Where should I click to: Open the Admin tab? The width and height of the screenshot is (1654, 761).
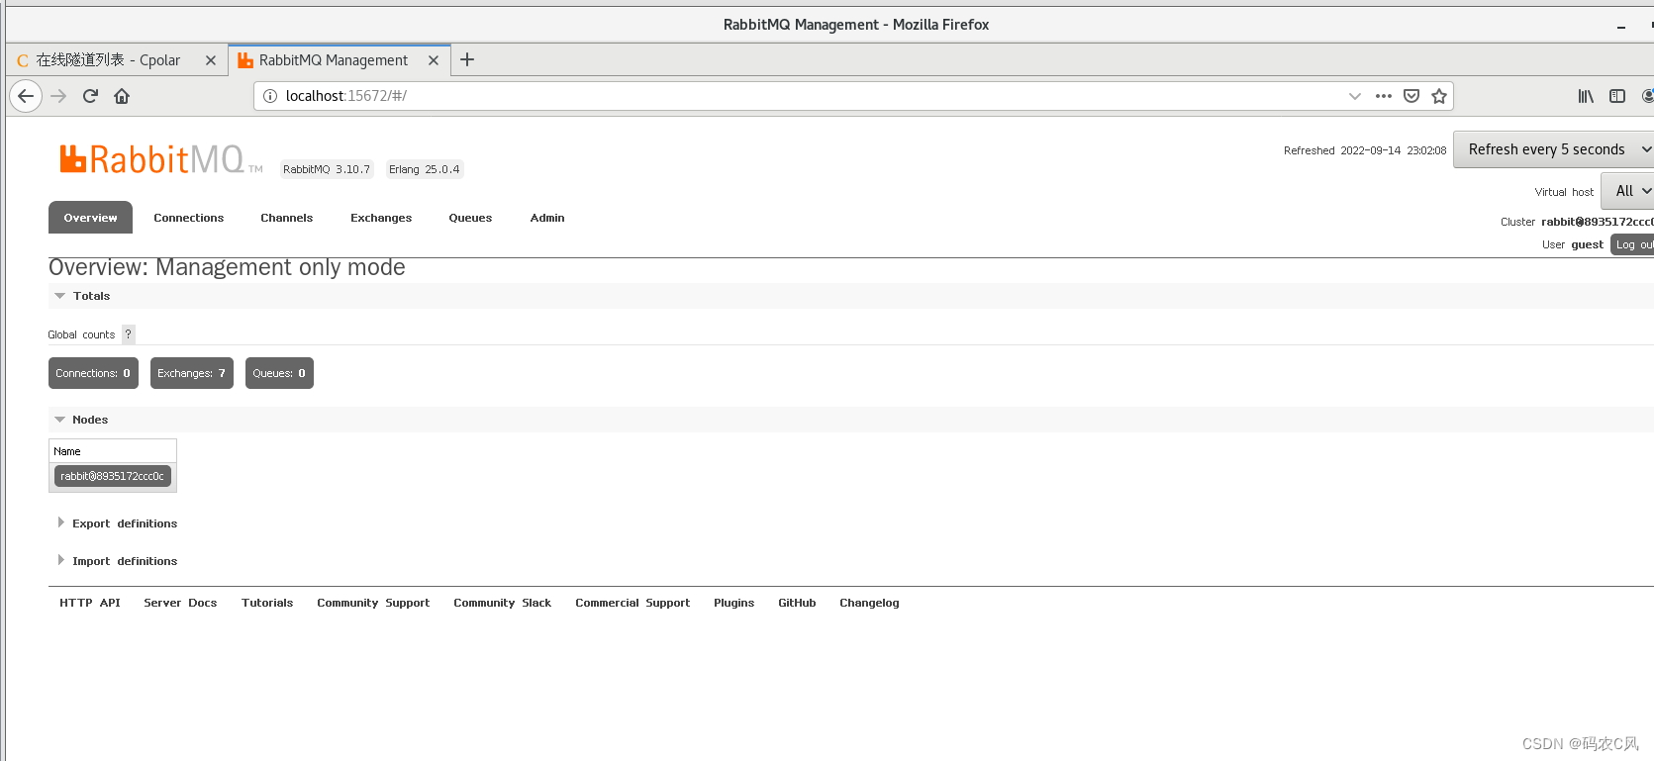click(547, 218)
